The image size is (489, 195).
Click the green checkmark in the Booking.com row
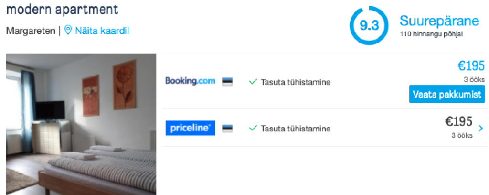(253, 82)
